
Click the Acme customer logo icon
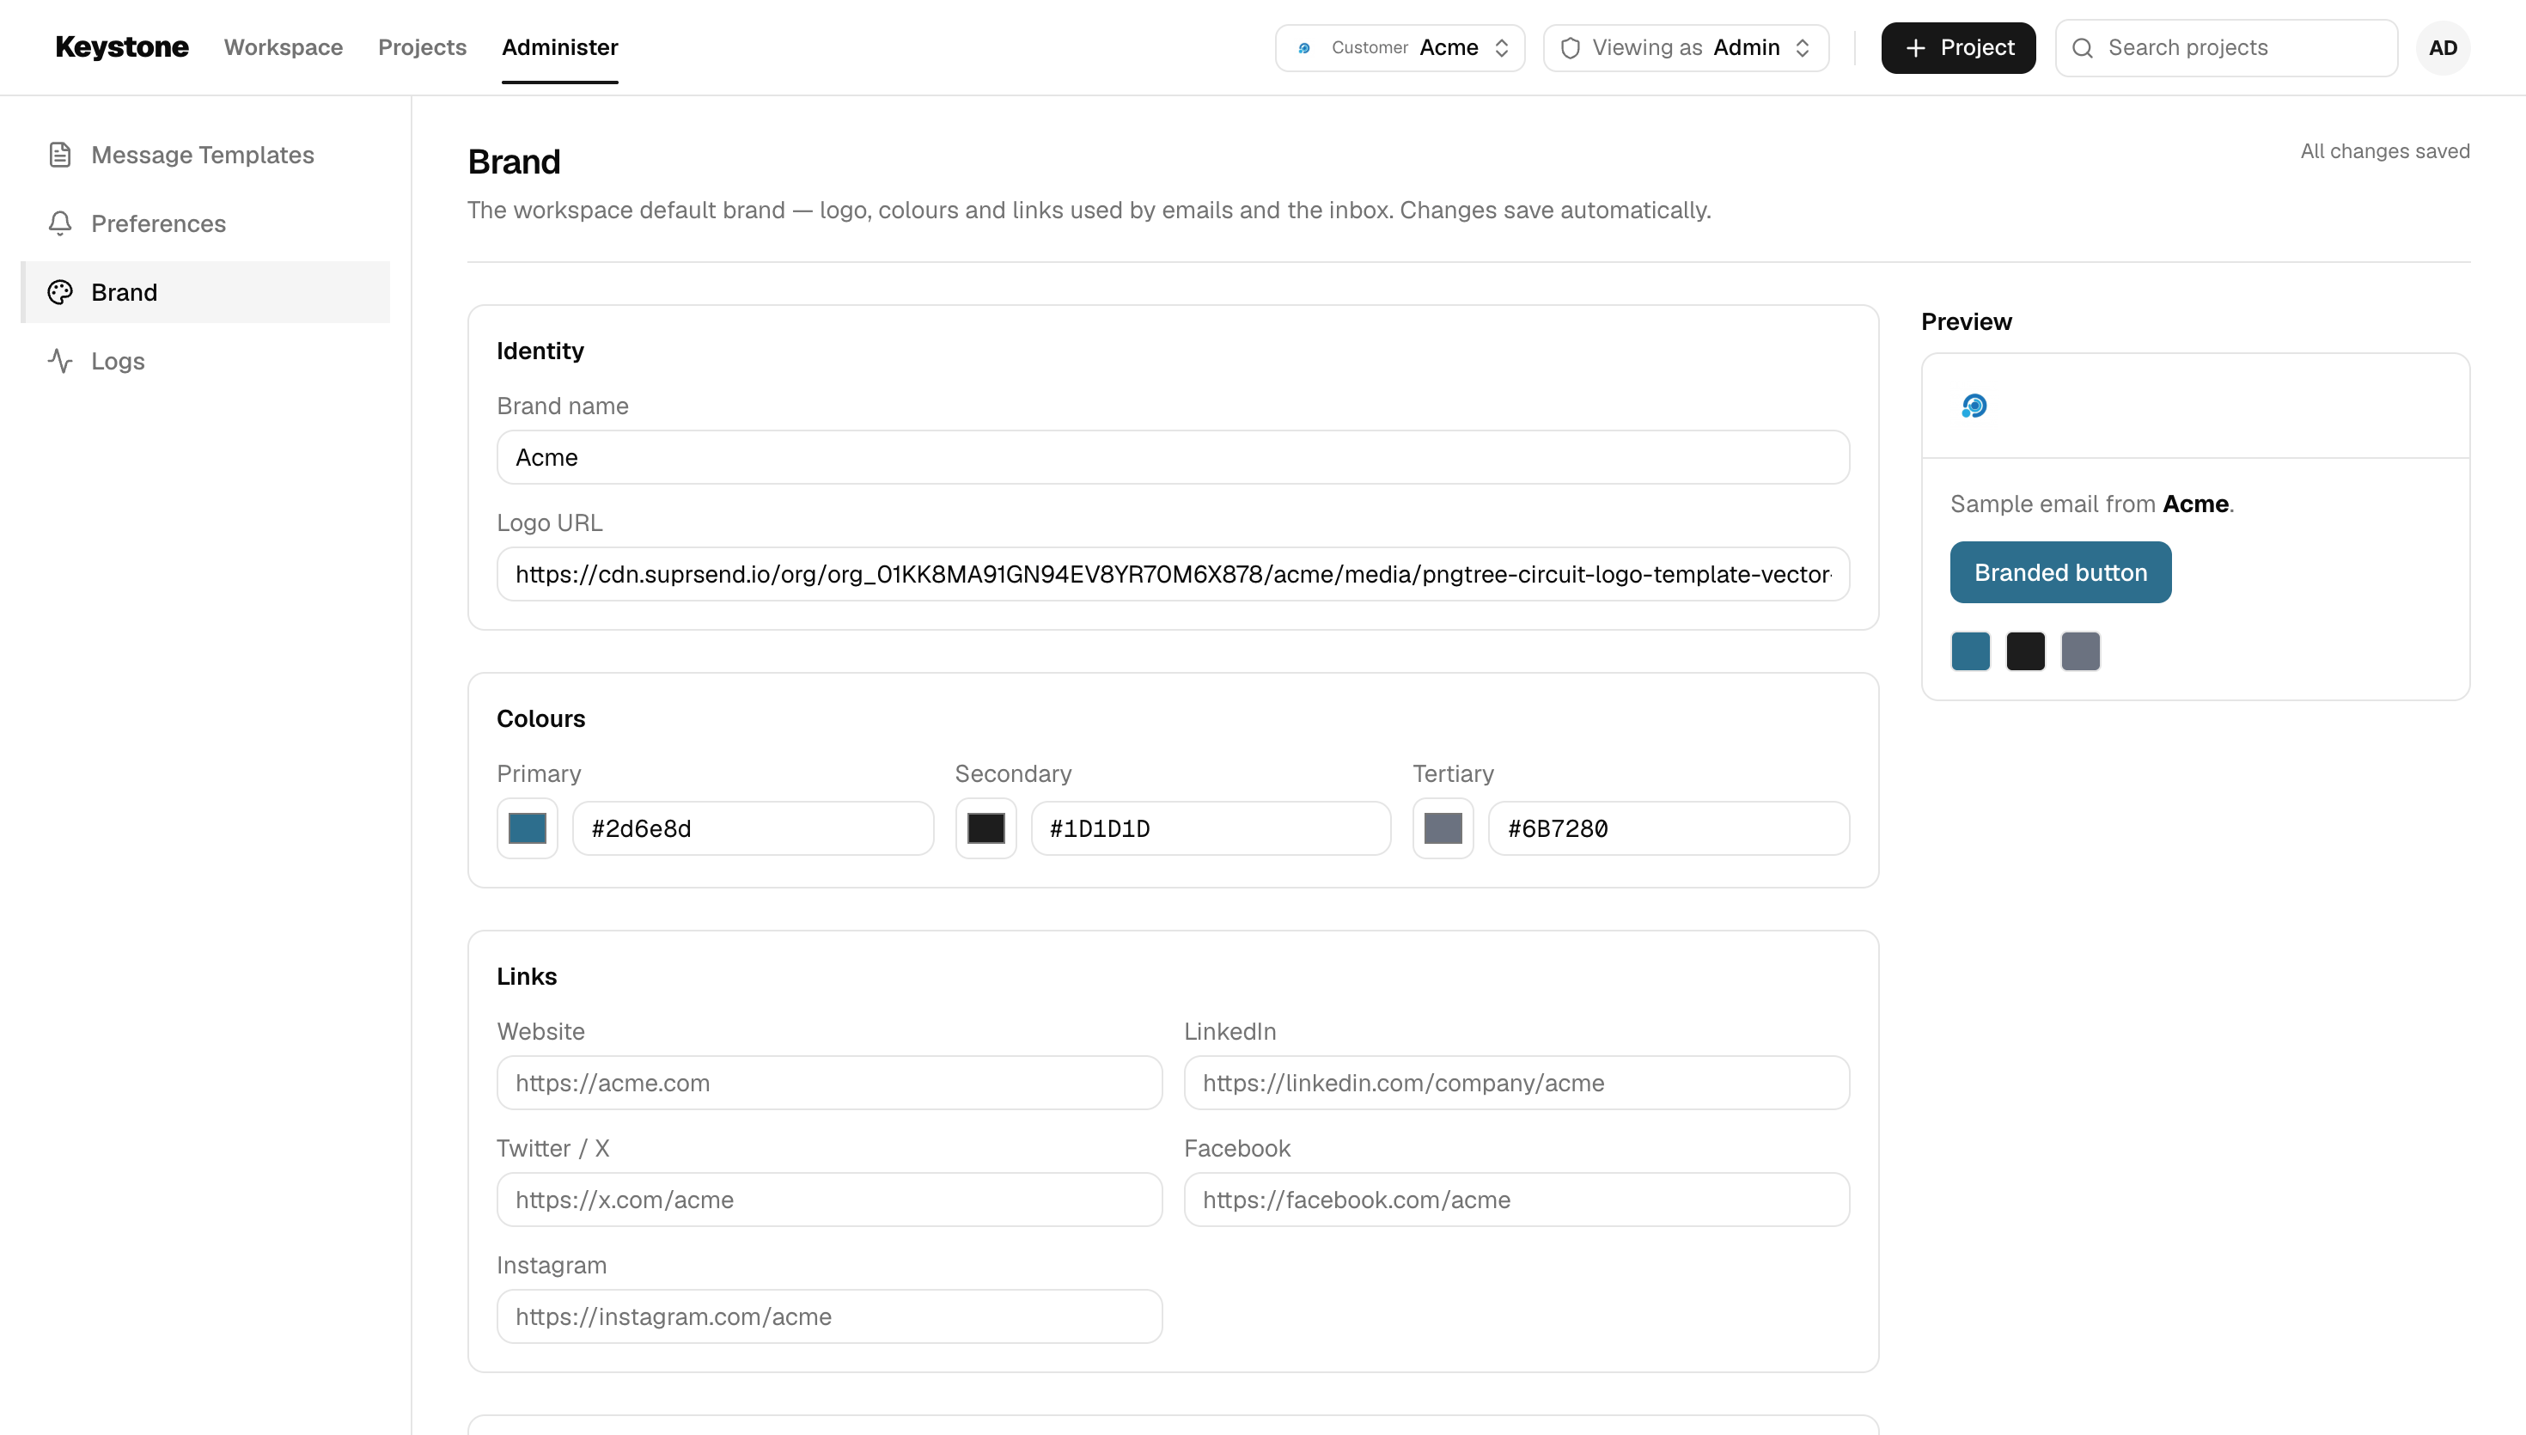click(x=1303, y=47)
